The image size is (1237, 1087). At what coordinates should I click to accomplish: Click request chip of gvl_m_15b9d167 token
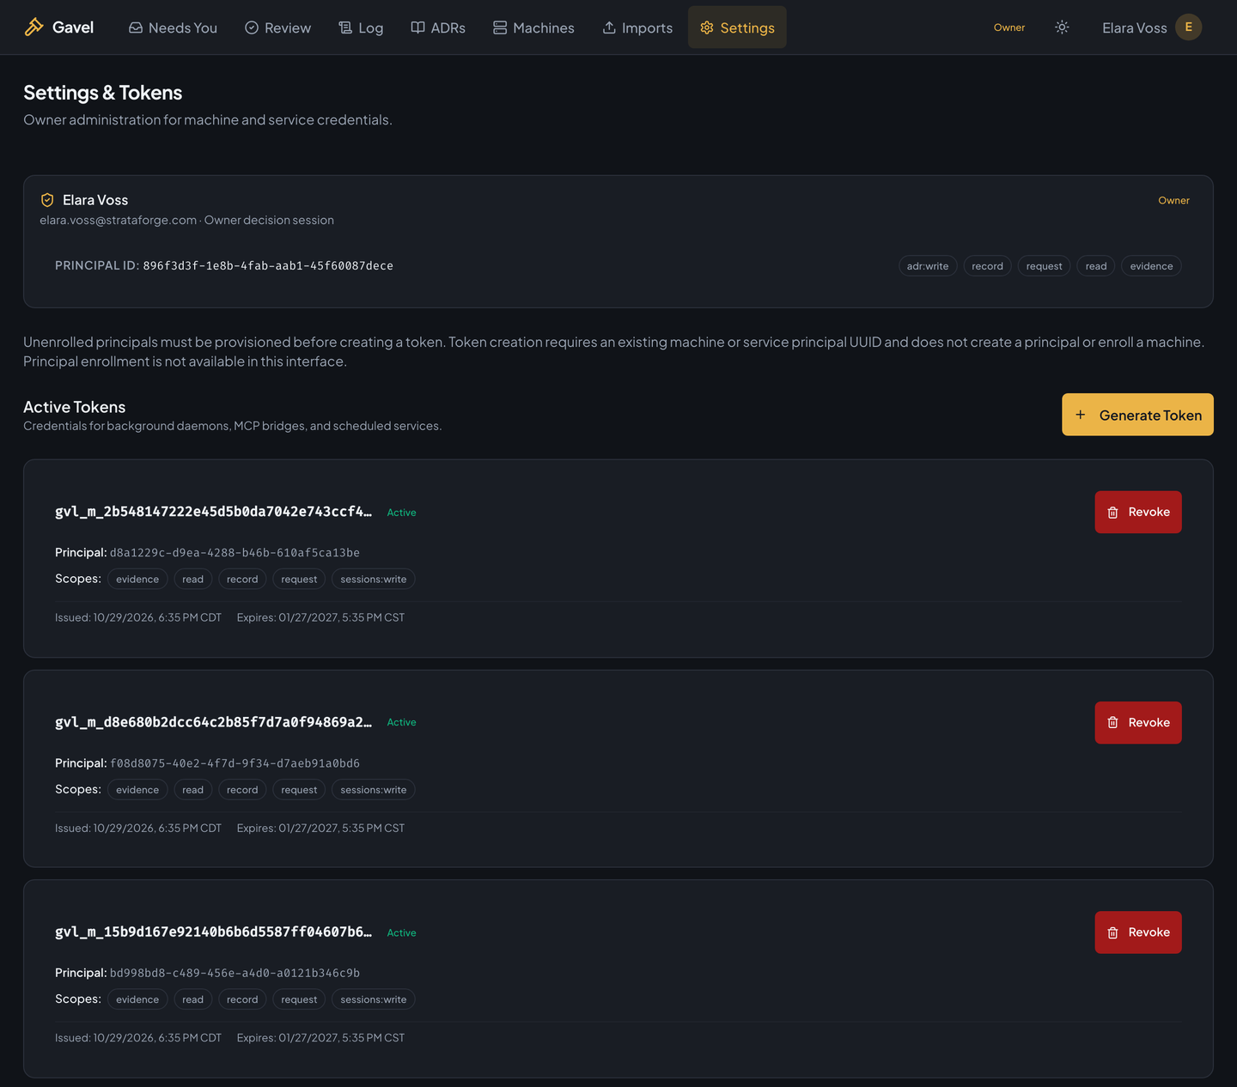tap(299, 999)
